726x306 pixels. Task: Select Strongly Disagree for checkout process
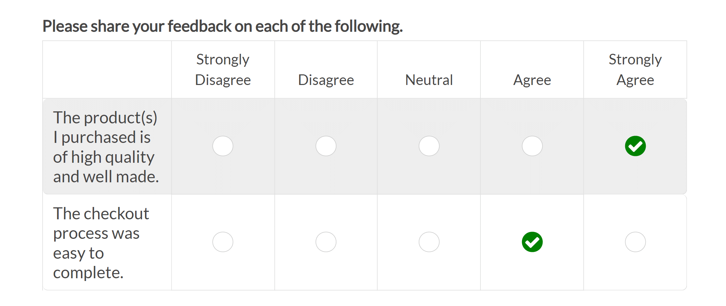point(223,242)
